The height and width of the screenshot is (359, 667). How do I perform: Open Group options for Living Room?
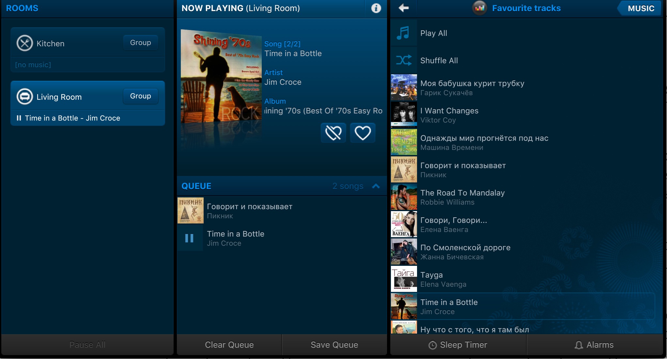(x=140, y=96)
